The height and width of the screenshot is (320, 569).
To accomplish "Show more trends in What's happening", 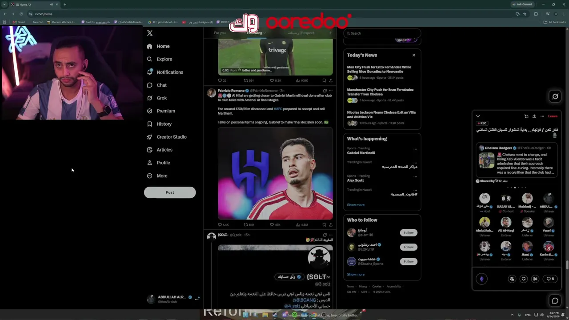I will point(356,205).
